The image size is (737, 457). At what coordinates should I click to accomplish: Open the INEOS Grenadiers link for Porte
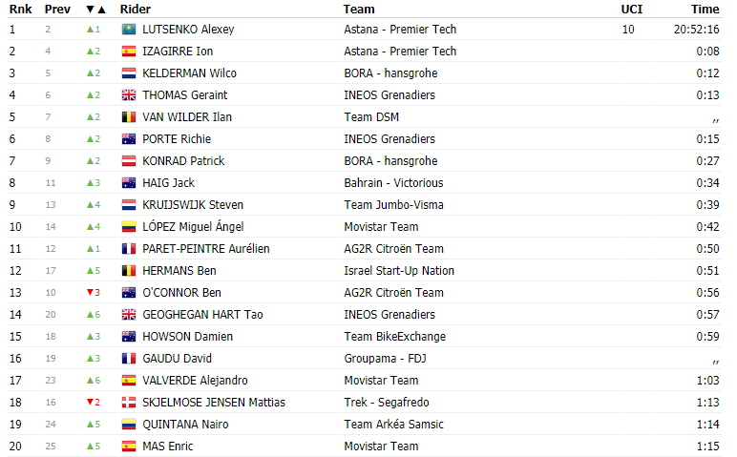coord(389,139)
